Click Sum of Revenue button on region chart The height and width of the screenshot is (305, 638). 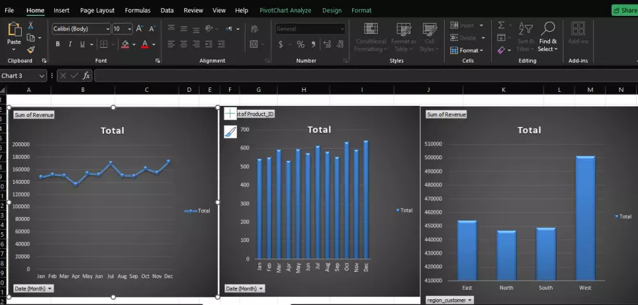447,114
